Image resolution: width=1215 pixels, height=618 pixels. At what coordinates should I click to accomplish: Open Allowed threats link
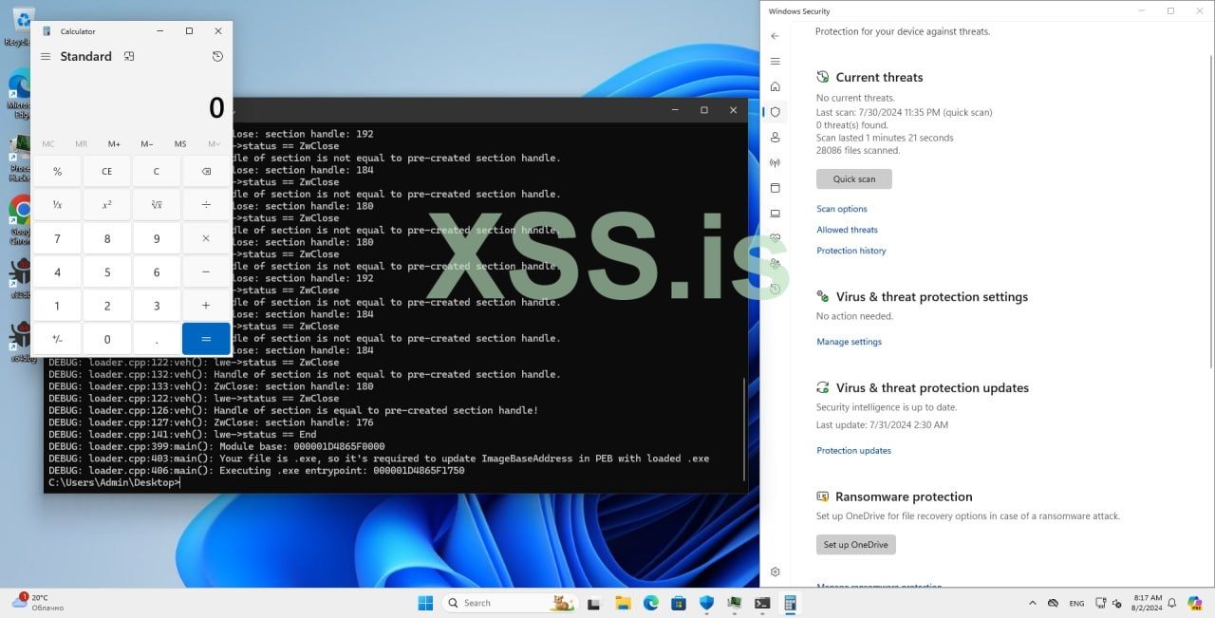click(x=847, y=230)
